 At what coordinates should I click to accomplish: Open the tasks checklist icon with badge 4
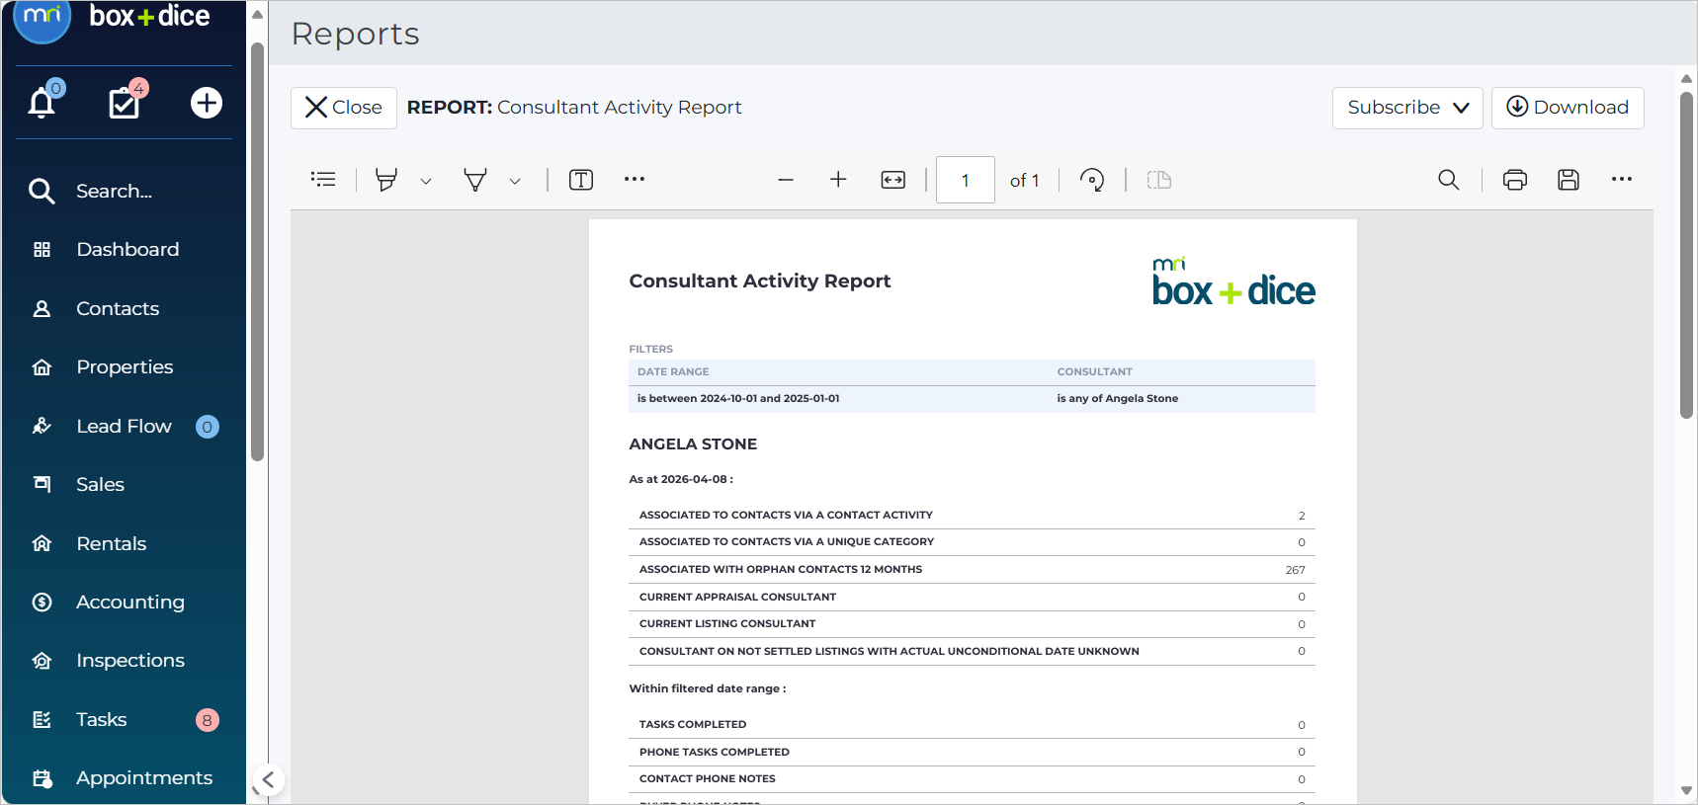tap(124, 103)
